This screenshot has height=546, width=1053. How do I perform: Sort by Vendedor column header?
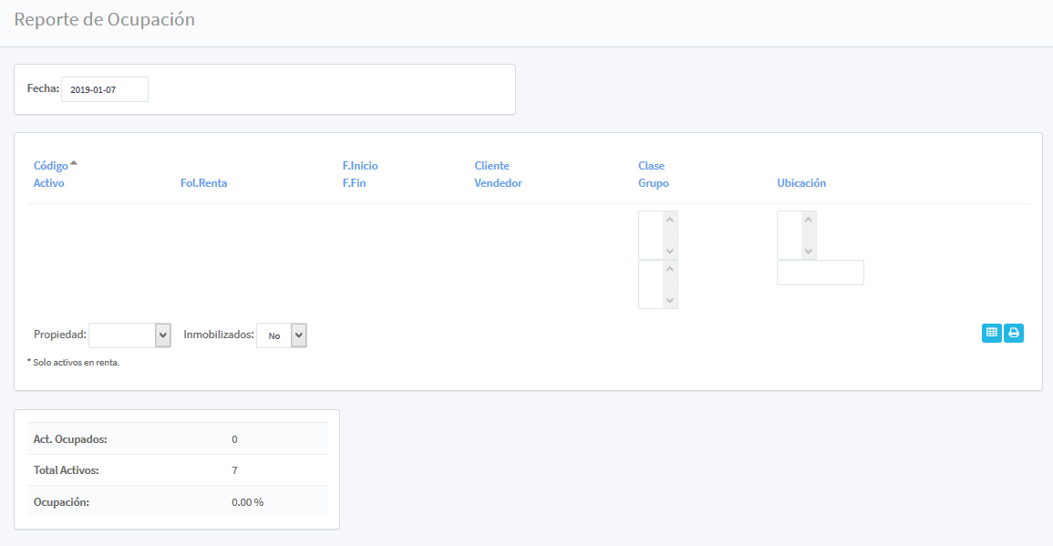(498, 183)
